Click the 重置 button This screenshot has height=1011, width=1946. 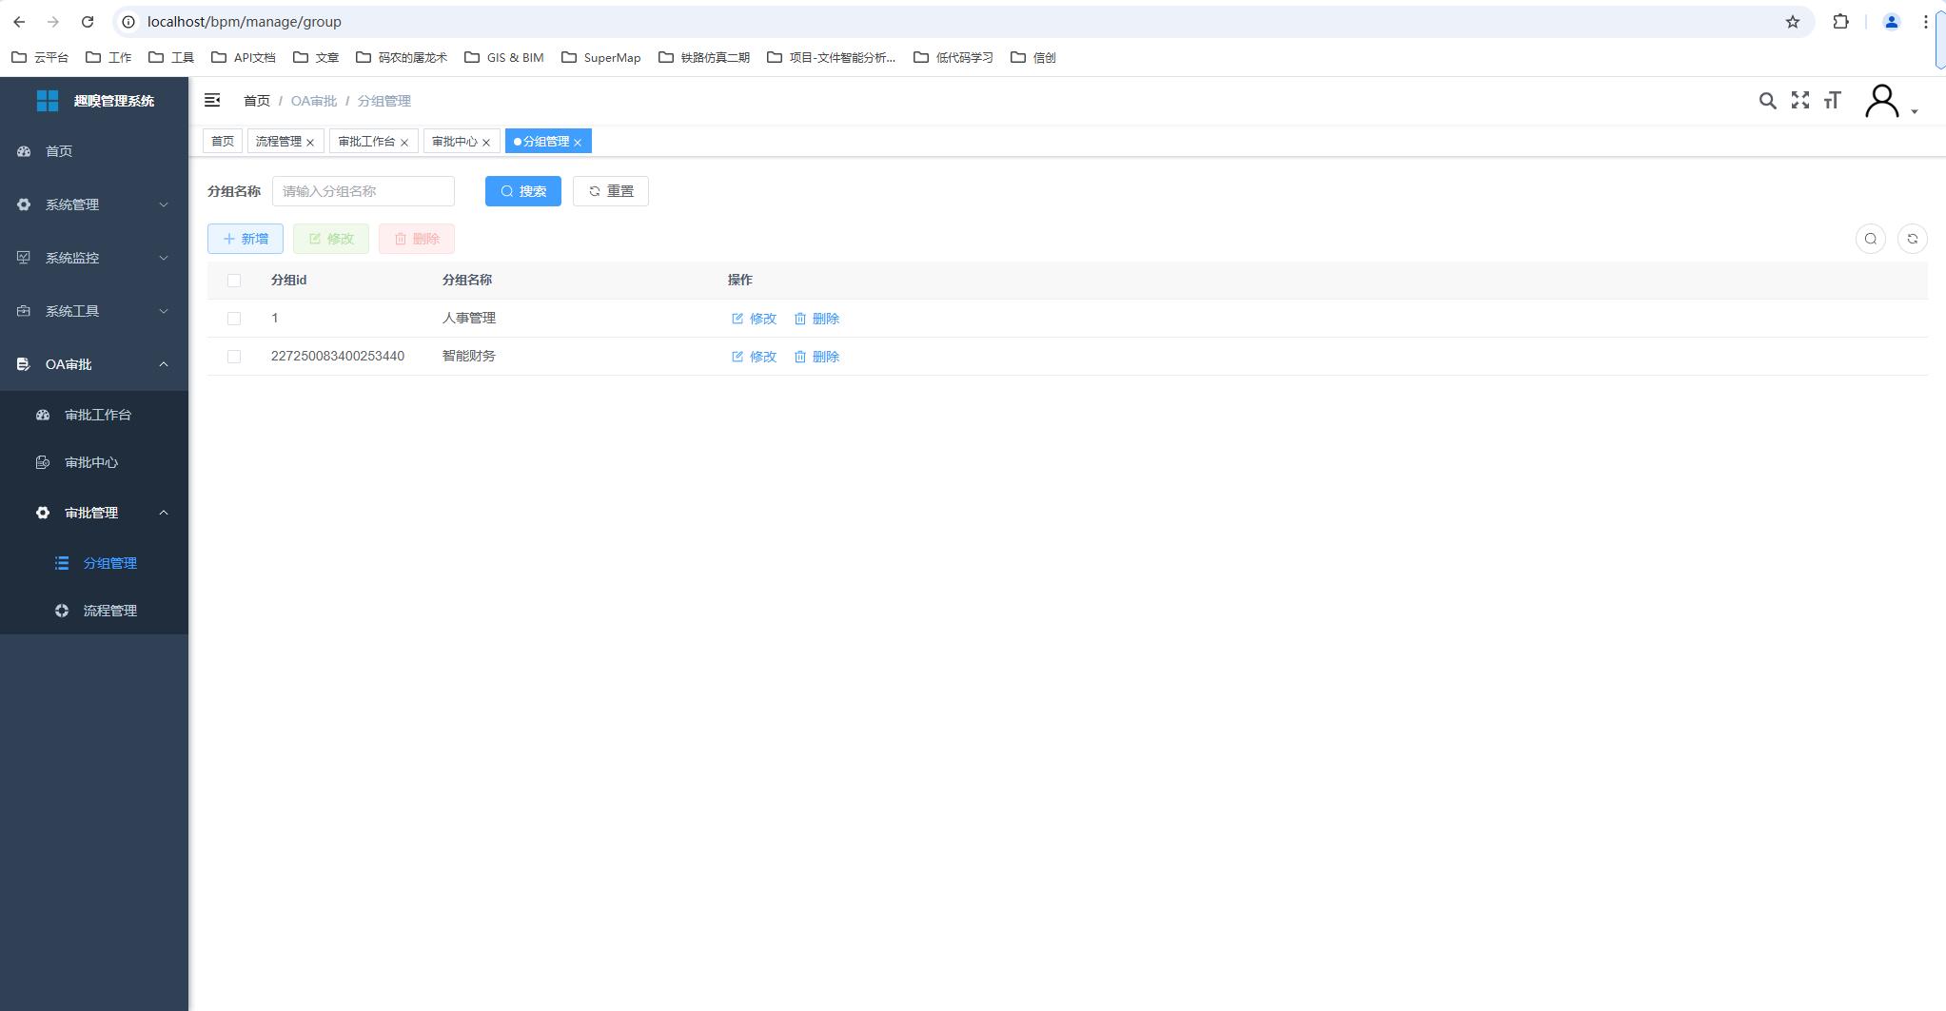pyautogui.click(x=611, y=191)
